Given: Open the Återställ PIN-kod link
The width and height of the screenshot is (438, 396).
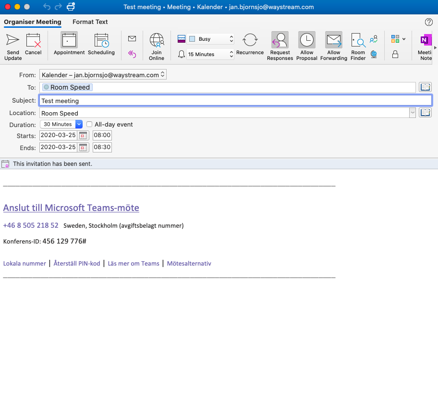Looking at the screenshot, I should [77, 264].
